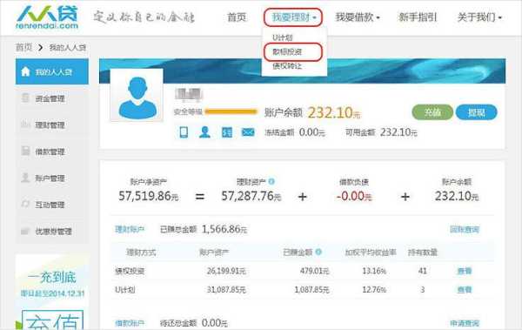Screen dimensions: 522x330
Task: Click the email envelope verification icon
Action: pos(248,132)
